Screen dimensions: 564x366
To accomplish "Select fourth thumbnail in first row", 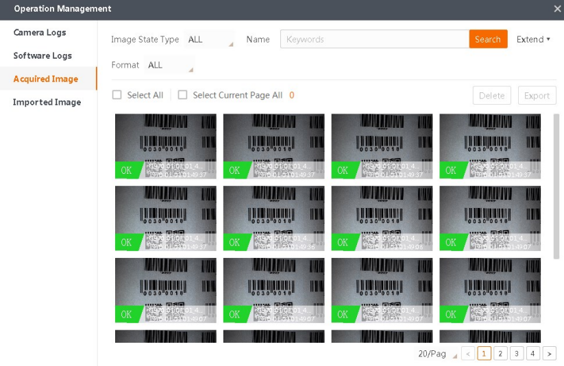I will 490,146.
